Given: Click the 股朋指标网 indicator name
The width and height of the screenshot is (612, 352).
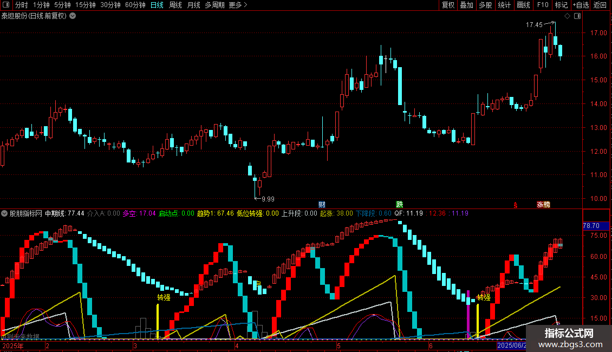Looking at the screenshot, I should (x=26, y=213).
